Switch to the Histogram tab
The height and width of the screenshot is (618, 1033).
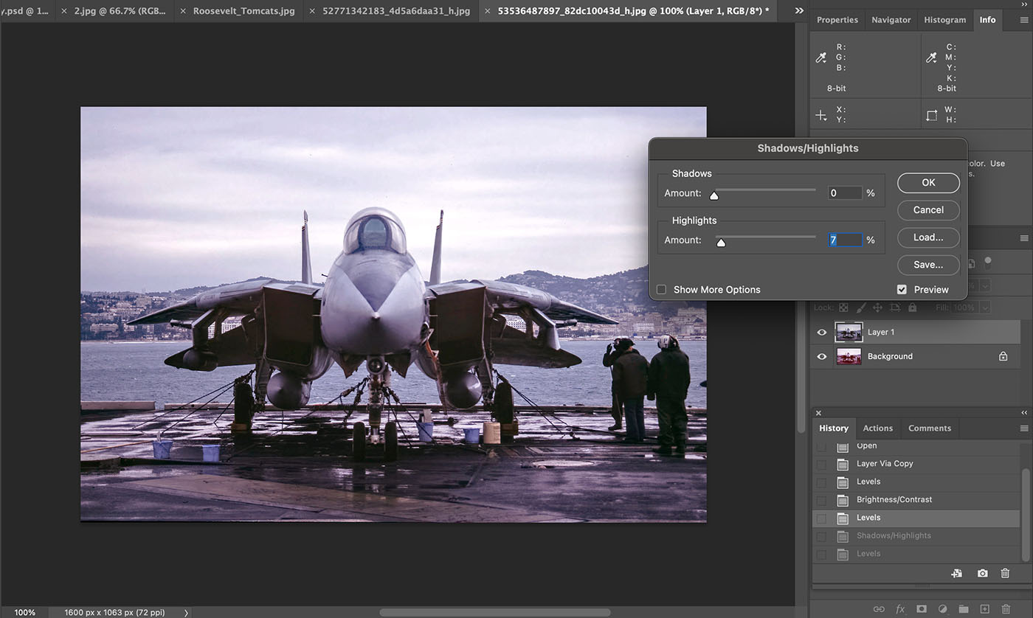click(x=945, y=20)
